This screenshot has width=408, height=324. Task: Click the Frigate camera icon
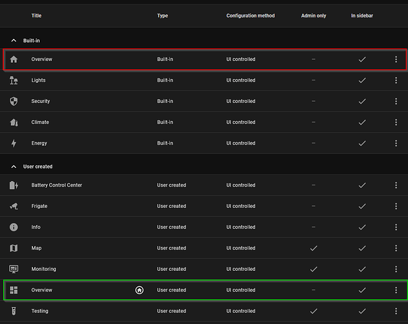click(14, 206)
